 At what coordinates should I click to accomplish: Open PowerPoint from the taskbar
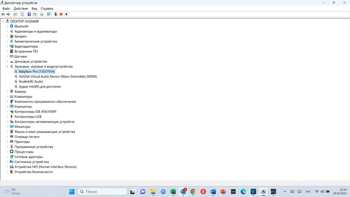[223, 192]
